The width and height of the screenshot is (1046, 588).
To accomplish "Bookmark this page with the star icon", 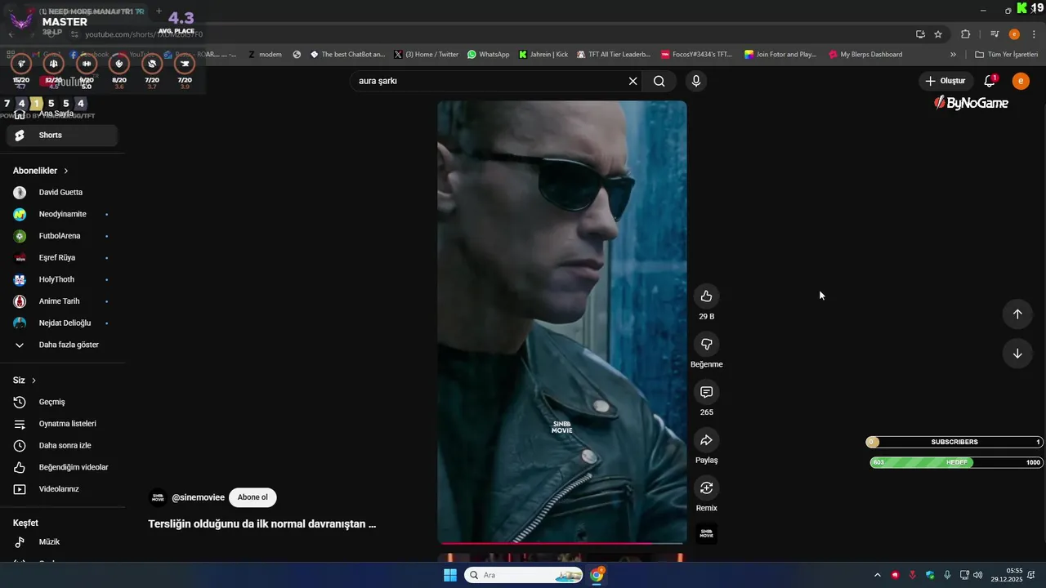I will (938, 34).
